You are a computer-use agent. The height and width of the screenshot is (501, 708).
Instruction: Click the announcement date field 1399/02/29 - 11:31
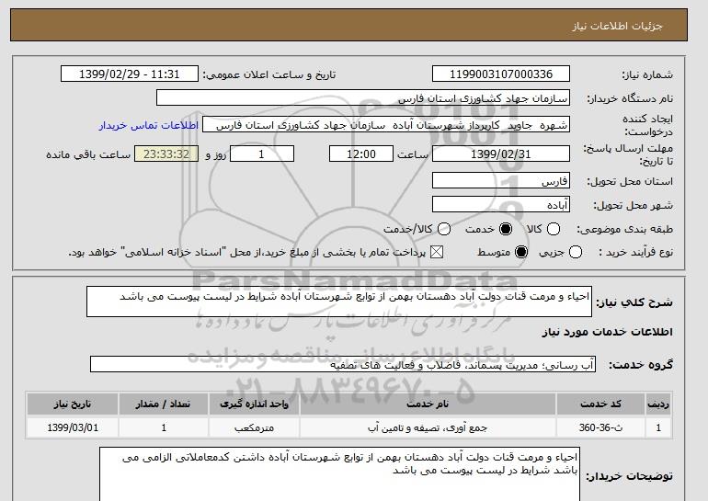129,74
